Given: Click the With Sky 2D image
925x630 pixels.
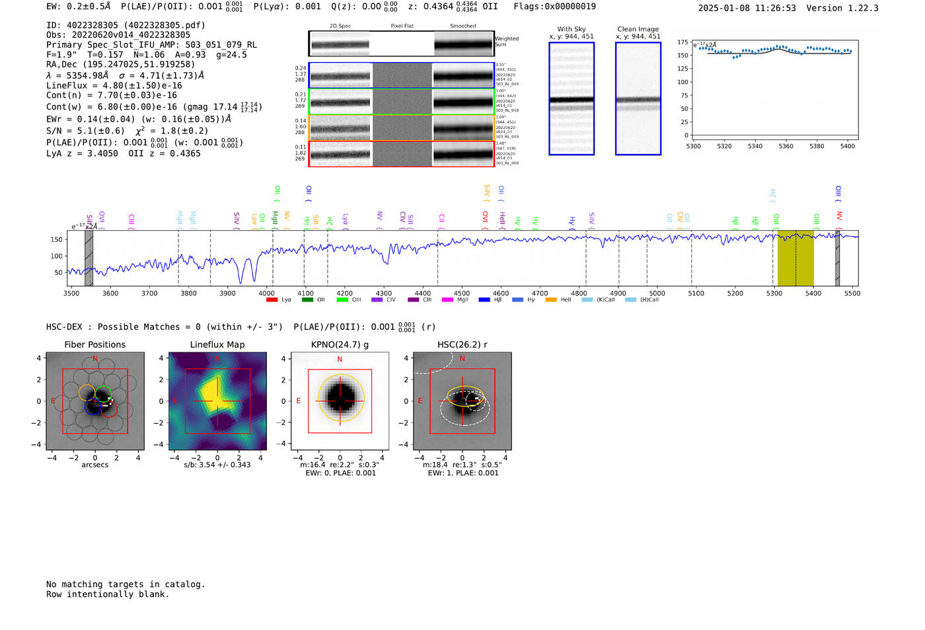Looking at the screenshot, I should click(x=572, y=98).
